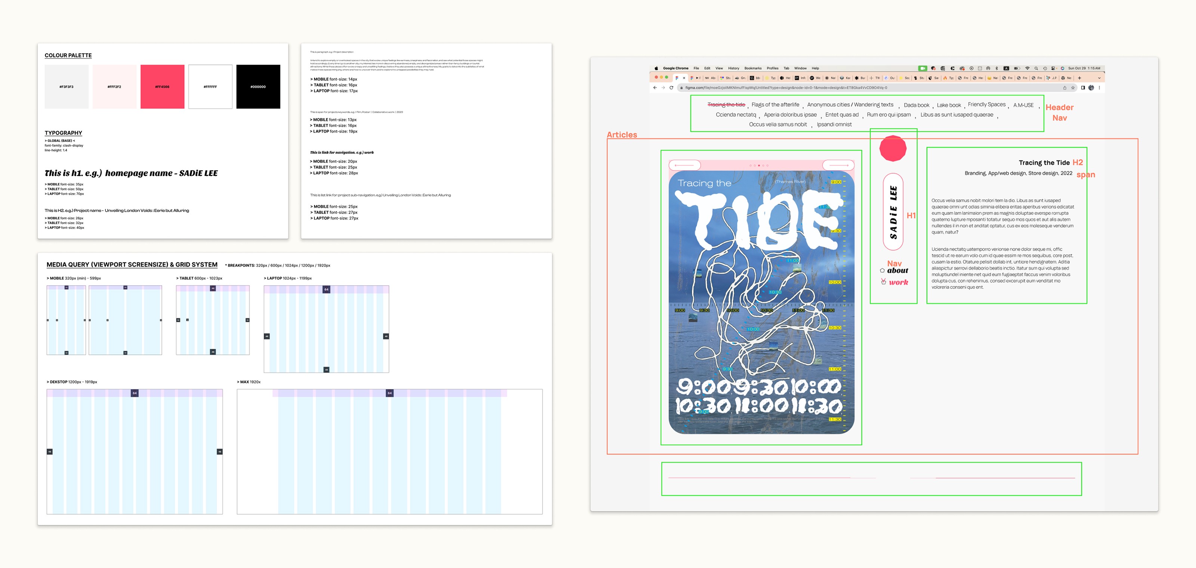Click the Wi-Fi status icon

[1027, 68]
